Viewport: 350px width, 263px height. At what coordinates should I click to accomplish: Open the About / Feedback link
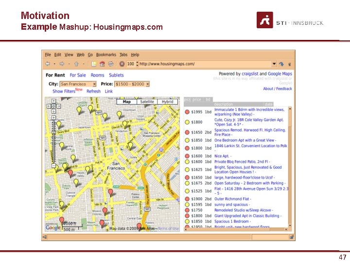[278, 89]
